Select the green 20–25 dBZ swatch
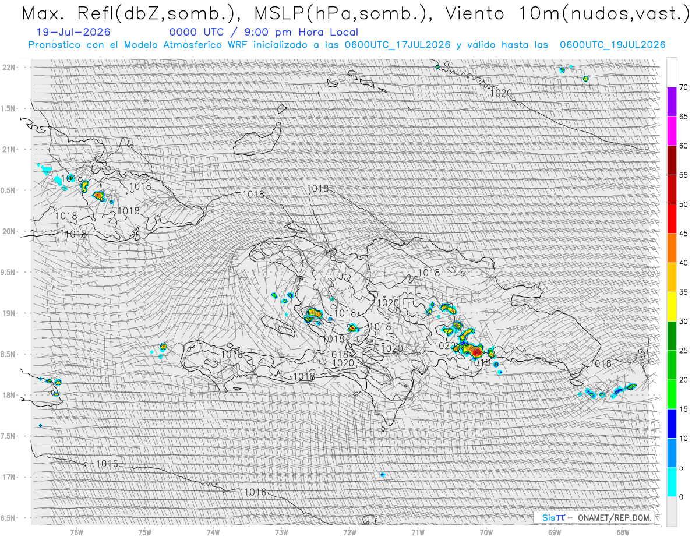This screenshot has height=540, width=699. pyautogui.click(x=672, y=365)
